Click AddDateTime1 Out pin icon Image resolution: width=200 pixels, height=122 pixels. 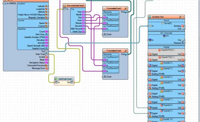72,82
